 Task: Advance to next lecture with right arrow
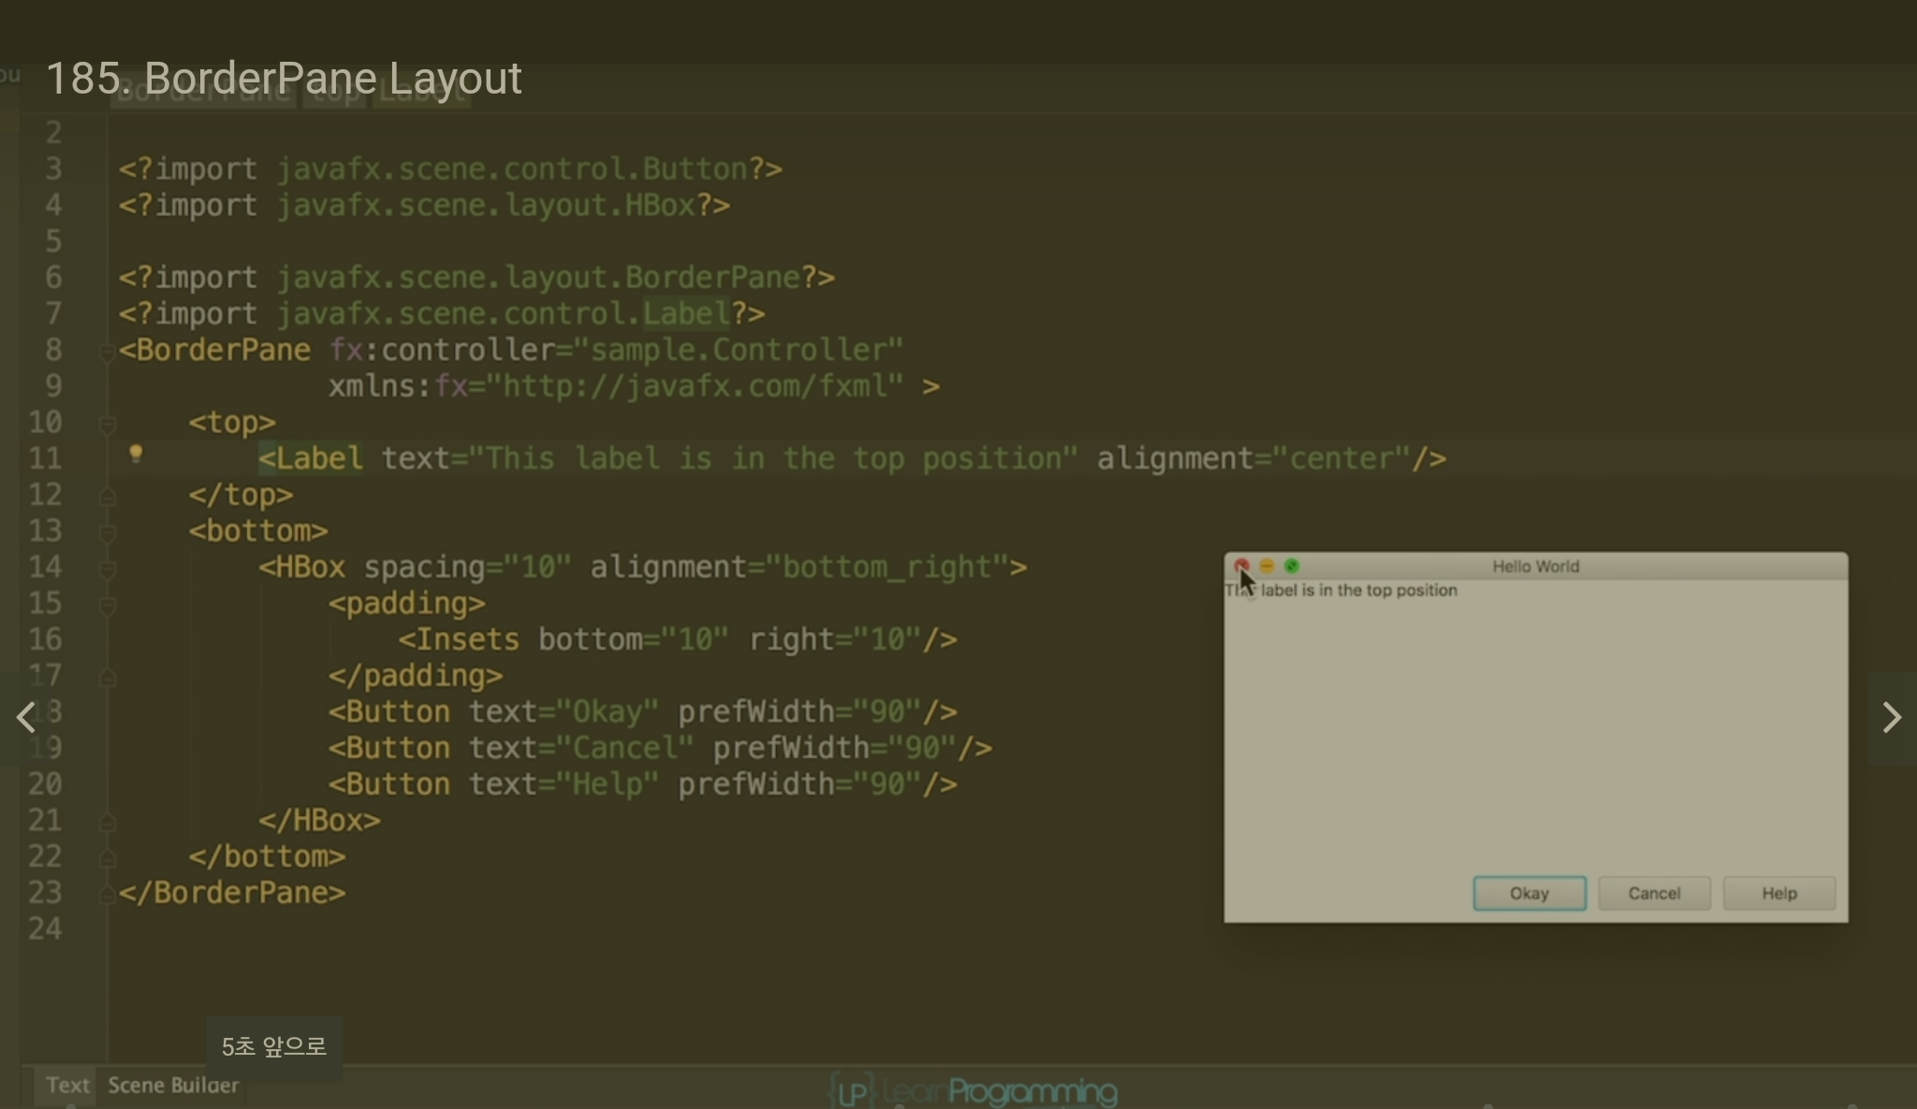click(1892, 718)
